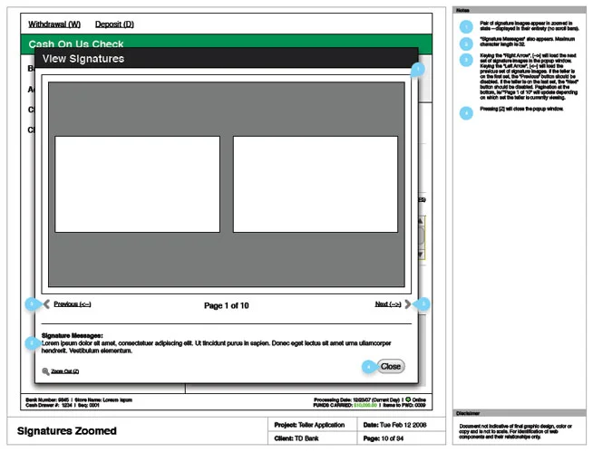Click the right chevron beside Next
The width and height of the screenshot is (593, 452).
click(x=407, y=303)
